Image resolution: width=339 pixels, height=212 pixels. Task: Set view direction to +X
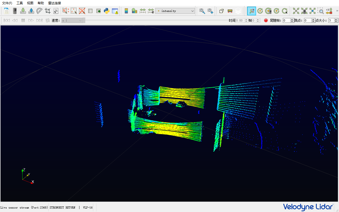329,11
